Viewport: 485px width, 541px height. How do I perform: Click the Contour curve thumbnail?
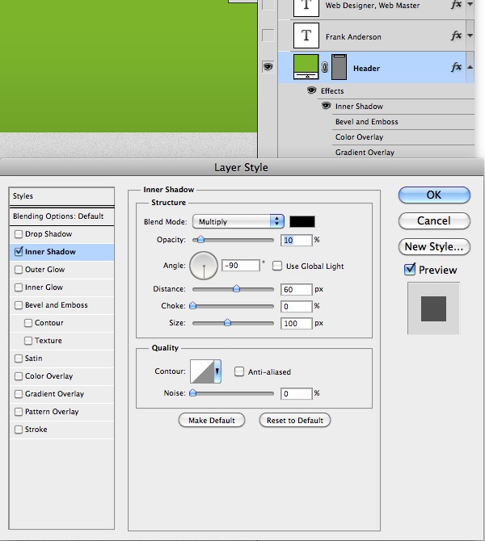click(x=202, y=371)
